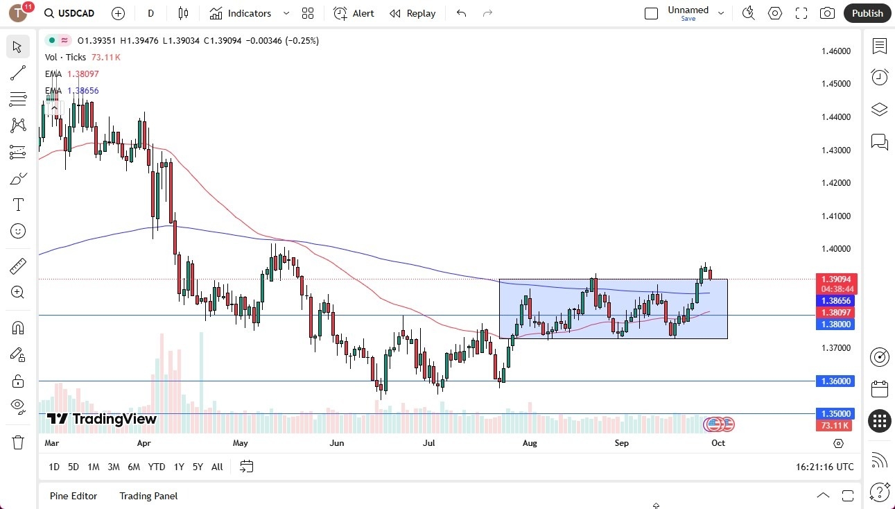The width and height of the screenshot is (895, 509).
Task: Open the candle style dropdown
Action: pos(183,12)
